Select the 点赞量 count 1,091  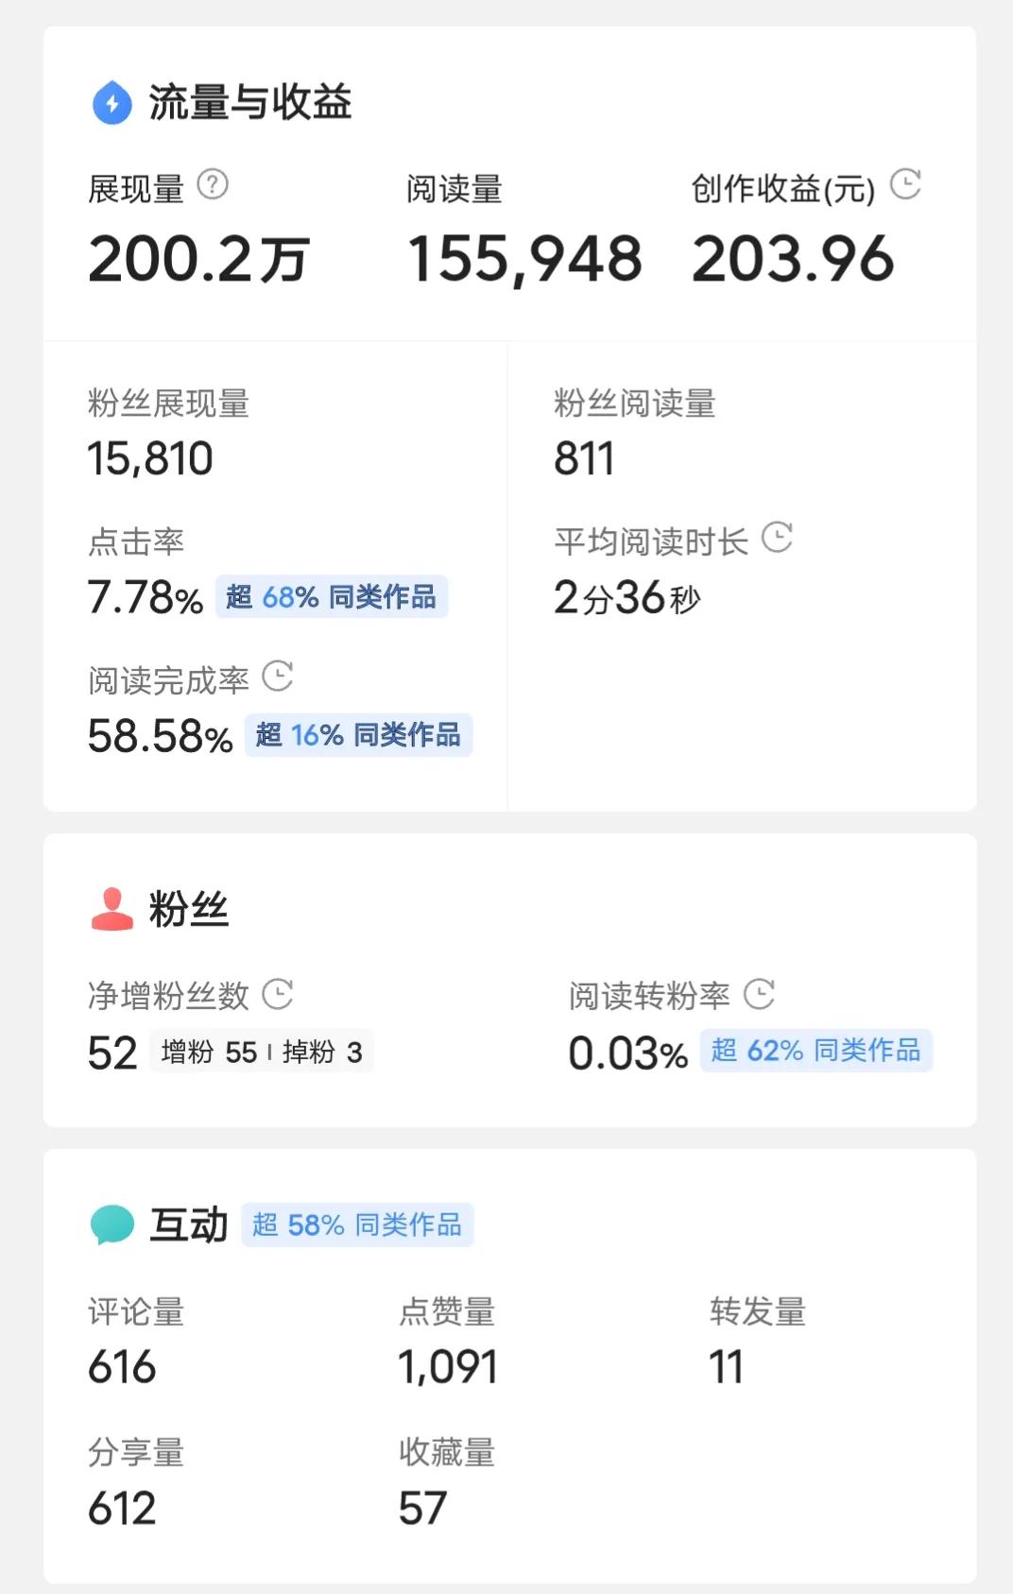coord(448,1367)
